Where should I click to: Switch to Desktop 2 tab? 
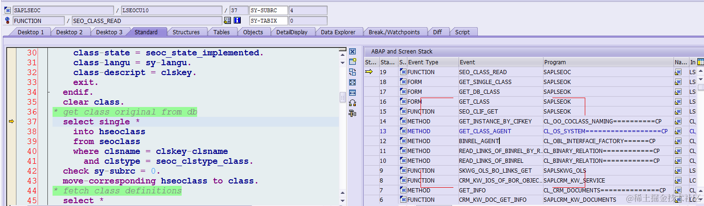(69, 32)
